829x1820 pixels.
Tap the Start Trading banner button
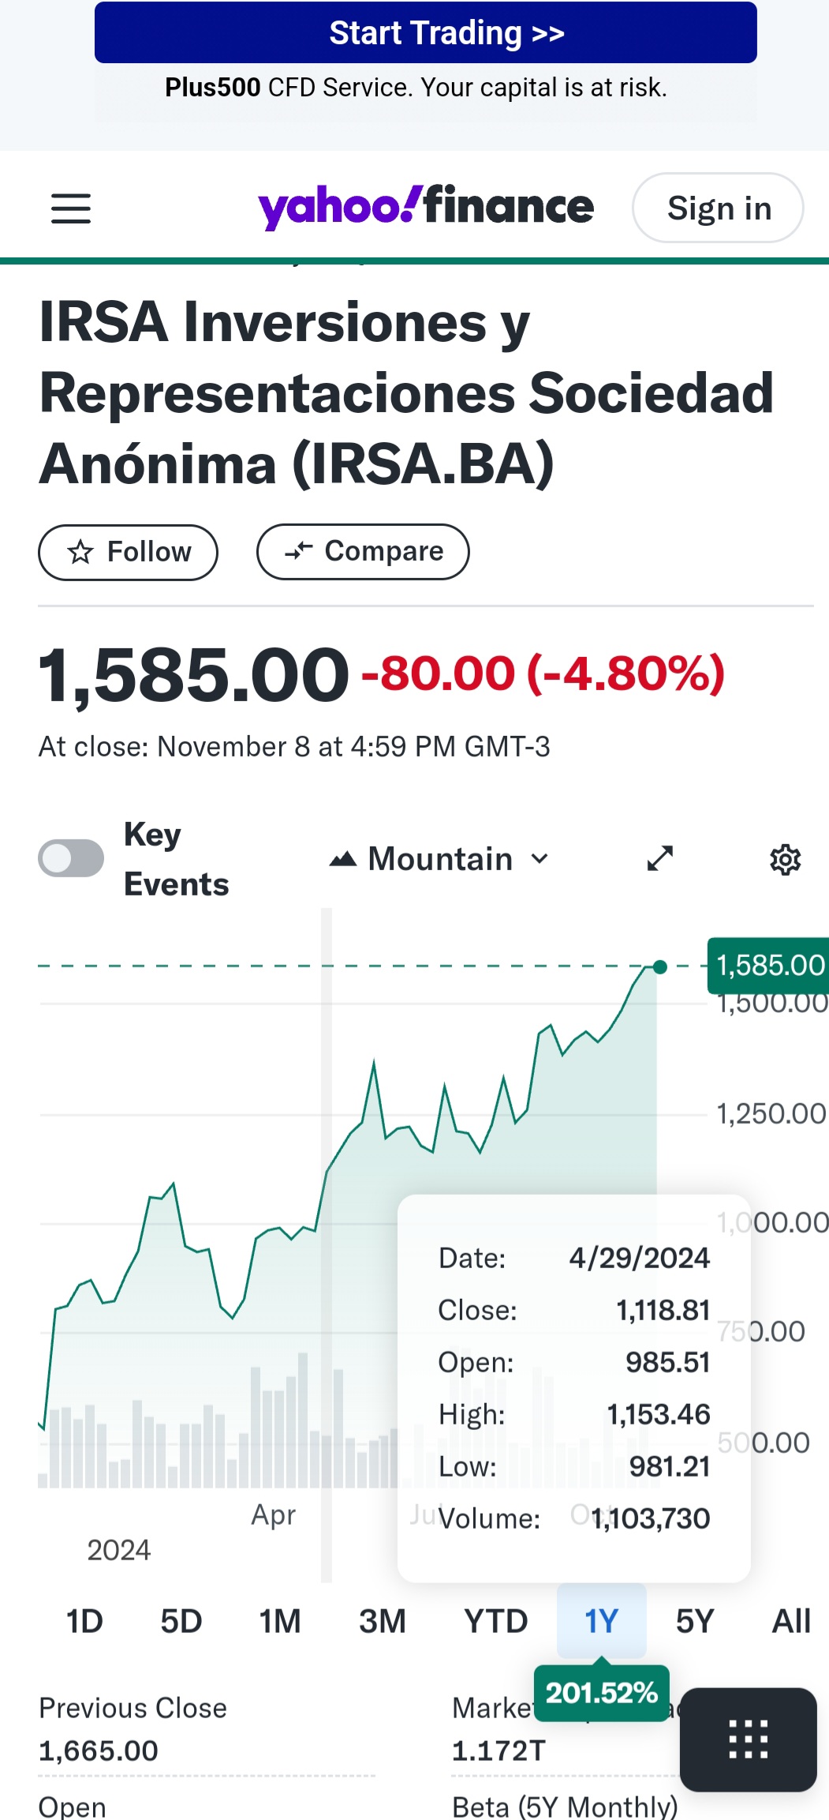426,33
